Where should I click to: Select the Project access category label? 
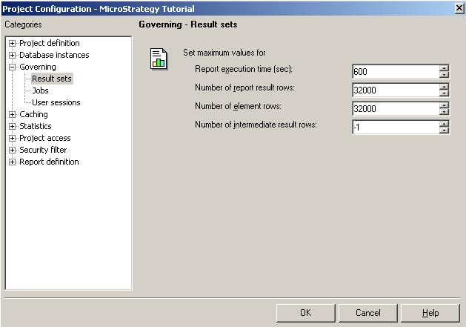pos(45,138)
